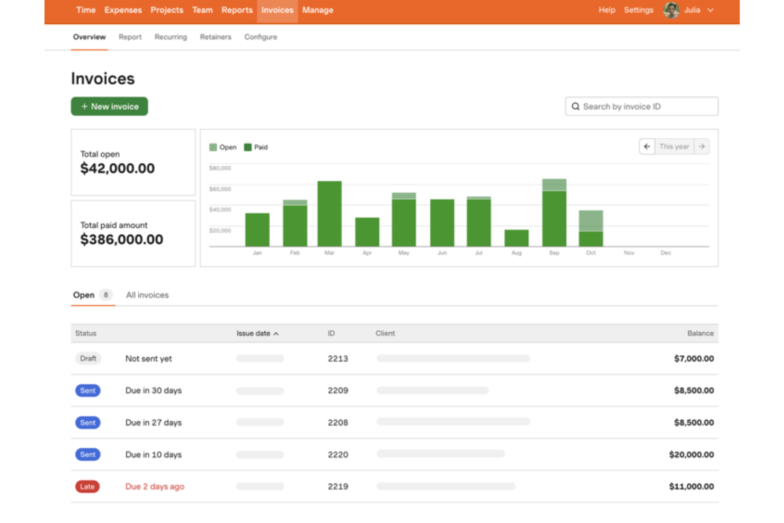The image size is (784, 523).
Task: Click the light green Open legend swatch
Action: click(212, 147)
